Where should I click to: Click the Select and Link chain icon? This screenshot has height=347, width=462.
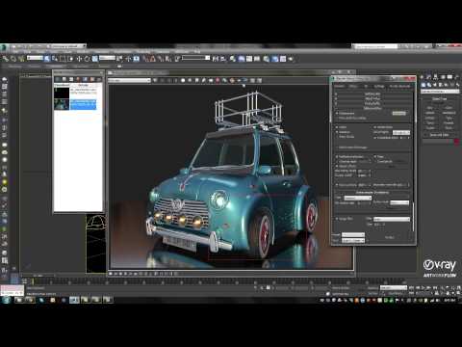pos(6,59)
